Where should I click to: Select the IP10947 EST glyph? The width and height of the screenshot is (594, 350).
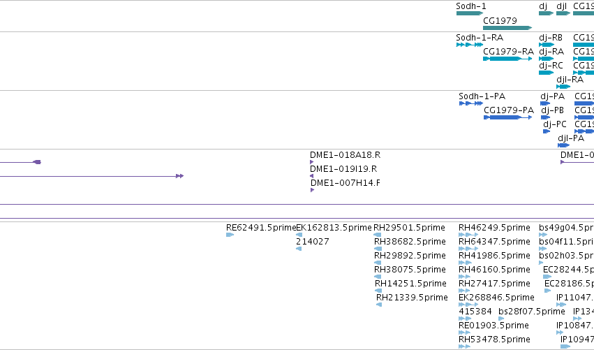(x=565, y=347)
